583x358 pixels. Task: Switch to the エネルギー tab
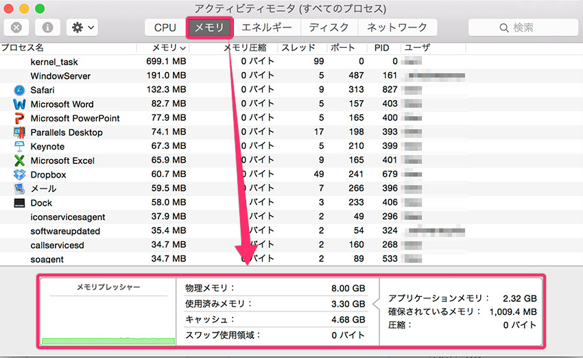[267, 27]
